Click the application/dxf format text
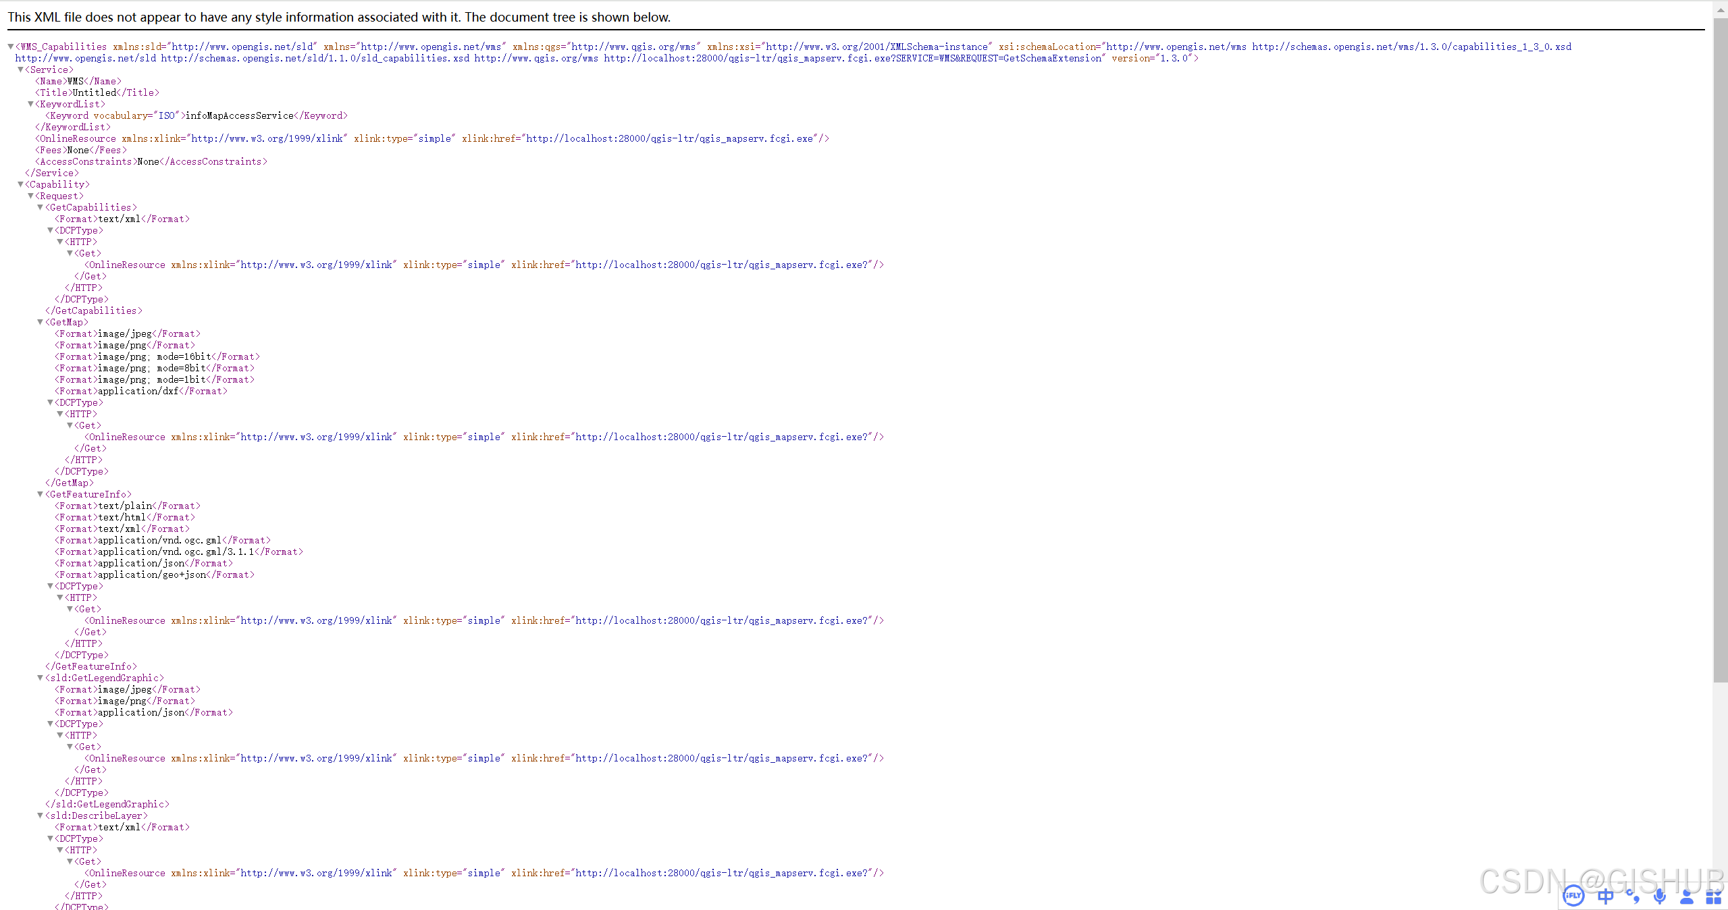 click(138, 391)
